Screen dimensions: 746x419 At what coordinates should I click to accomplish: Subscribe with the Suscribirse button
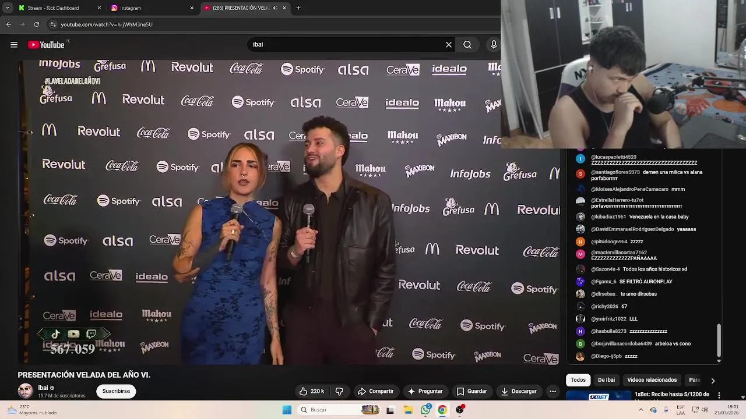pyautogui.click(x=116, y=391)
